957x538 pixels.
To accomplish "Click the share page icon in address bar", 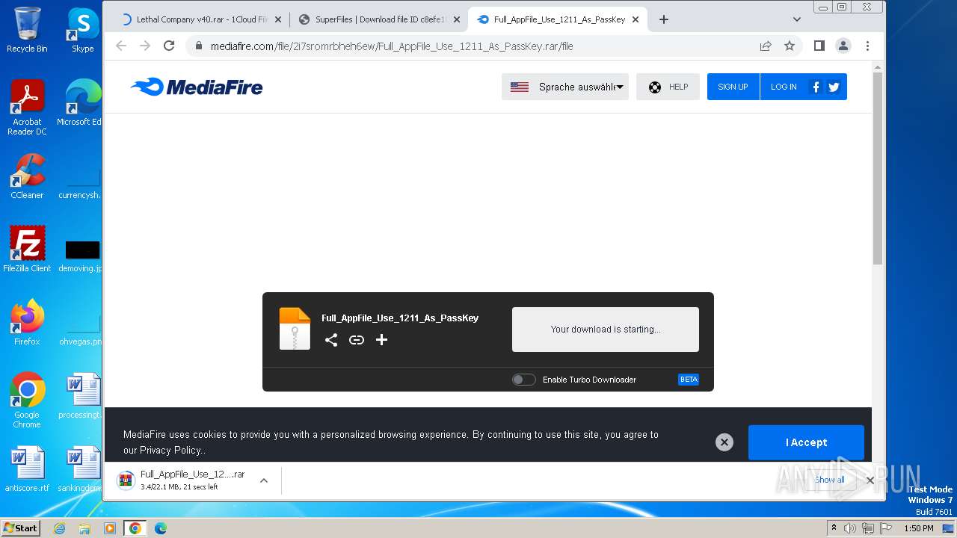I will [766, 46].
